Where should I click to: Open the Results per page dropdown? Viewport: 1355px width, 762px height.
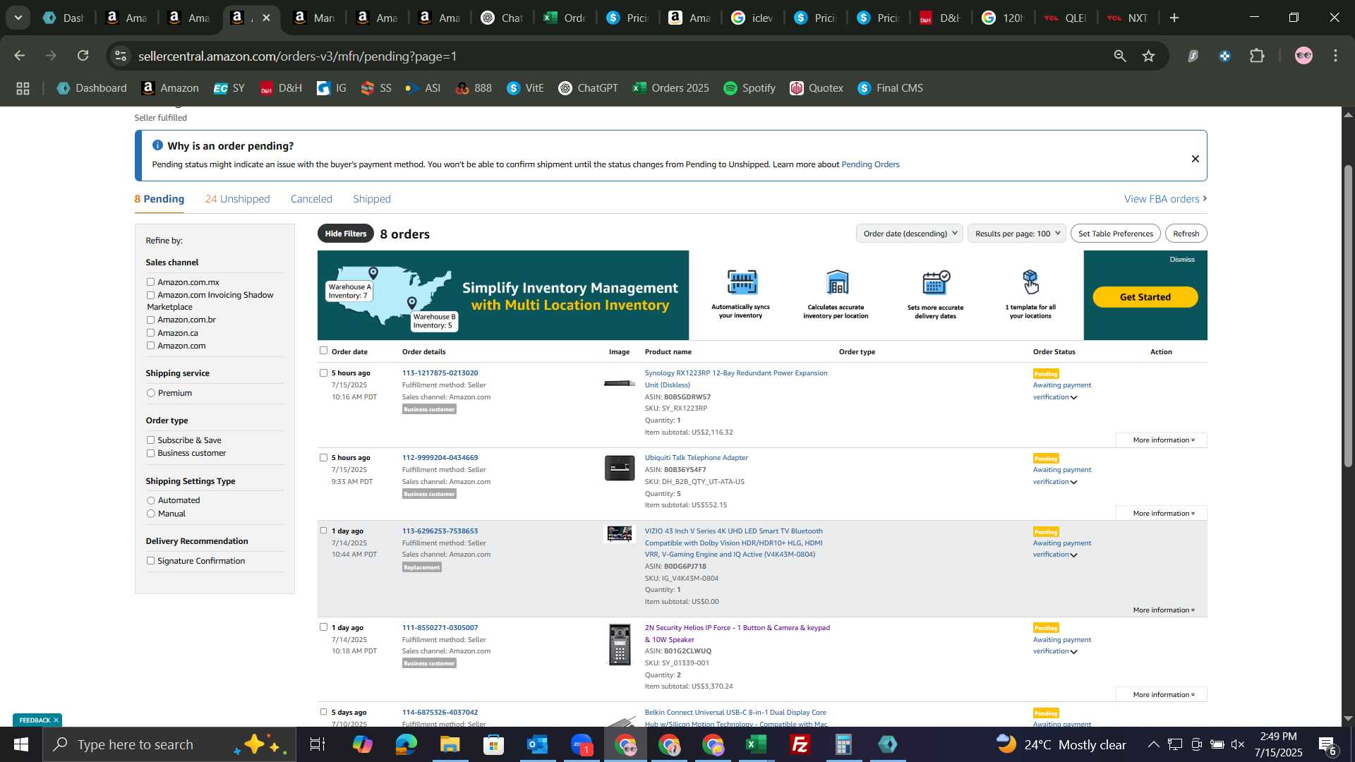[x=1017, y=234]
